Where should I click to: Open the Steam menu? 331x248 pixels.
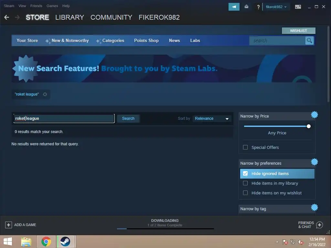point(9,6)
